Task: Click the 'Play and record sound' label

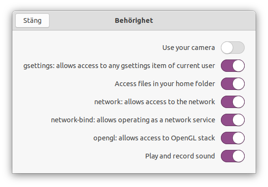Action: click(x=180, y=156)
